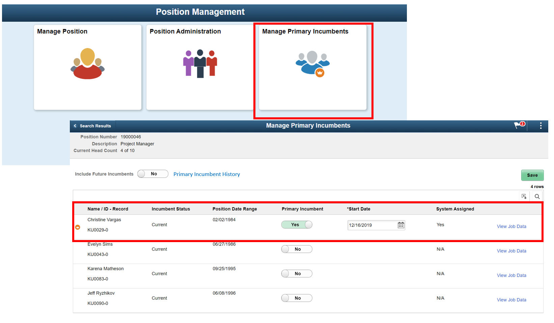
Task: Enable Primary Incumbent for Evelyn Sims
Action: pos(297,249)
